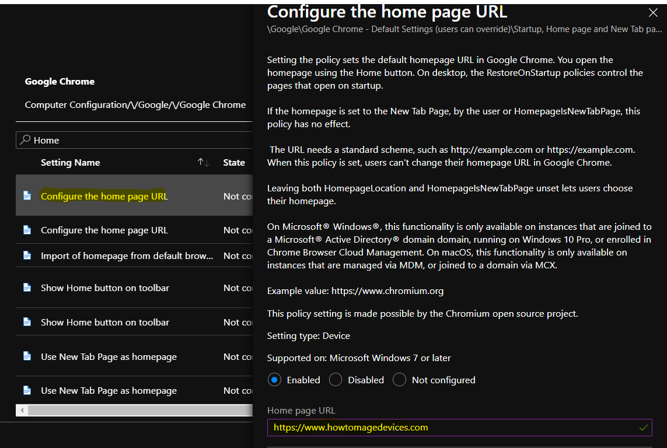The image size is (667, 448).
Task: Click the document icon of the highlighted row
Action: (x=27, y=195)
